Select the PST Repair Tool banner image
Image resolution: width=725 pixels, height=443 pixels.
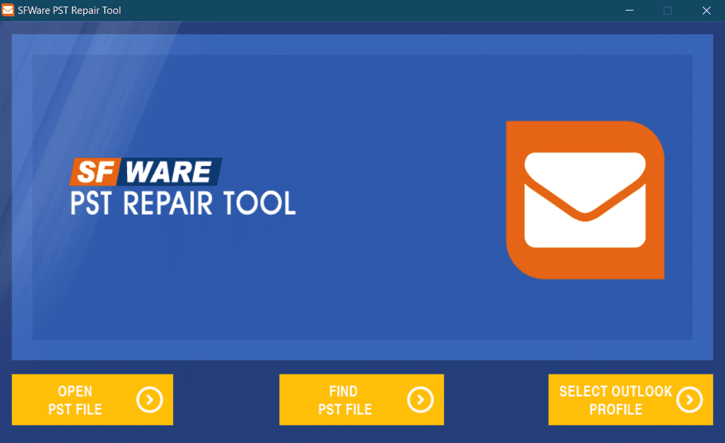[362, 197]
